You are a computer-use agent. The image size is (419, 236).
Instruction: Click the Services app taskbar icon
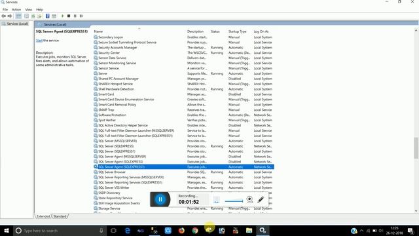tap(263, 230)
